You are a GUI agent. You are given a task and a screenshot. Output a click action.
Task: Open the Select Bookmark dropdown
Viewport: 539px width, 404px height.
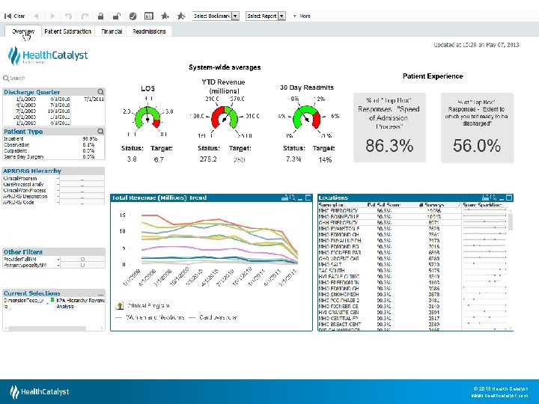(x=216, y=16)
